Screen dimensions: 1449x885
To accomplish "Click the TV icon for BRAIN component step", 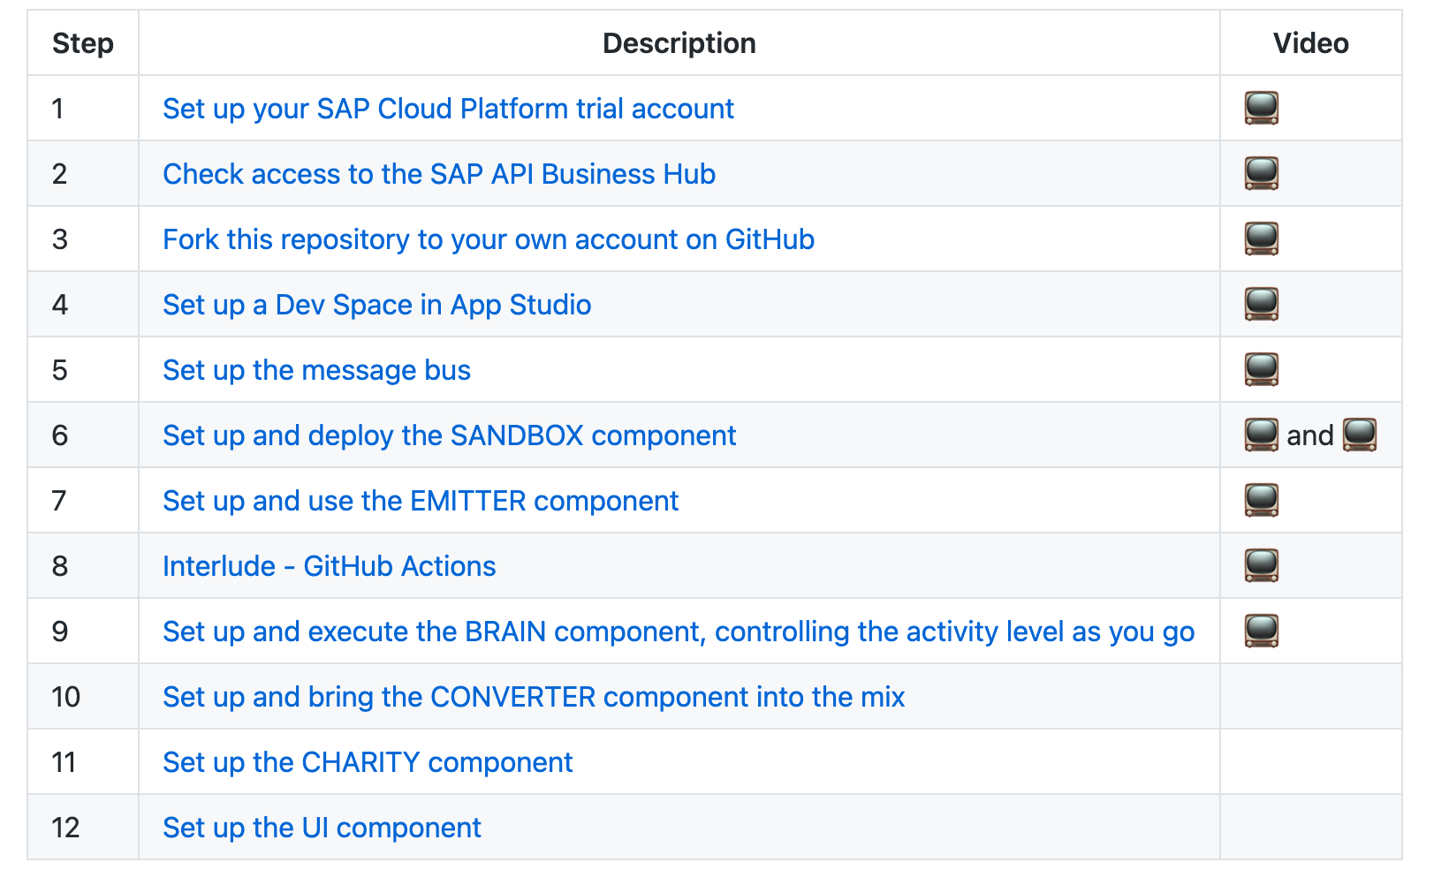I will (x=1261, y=631).
